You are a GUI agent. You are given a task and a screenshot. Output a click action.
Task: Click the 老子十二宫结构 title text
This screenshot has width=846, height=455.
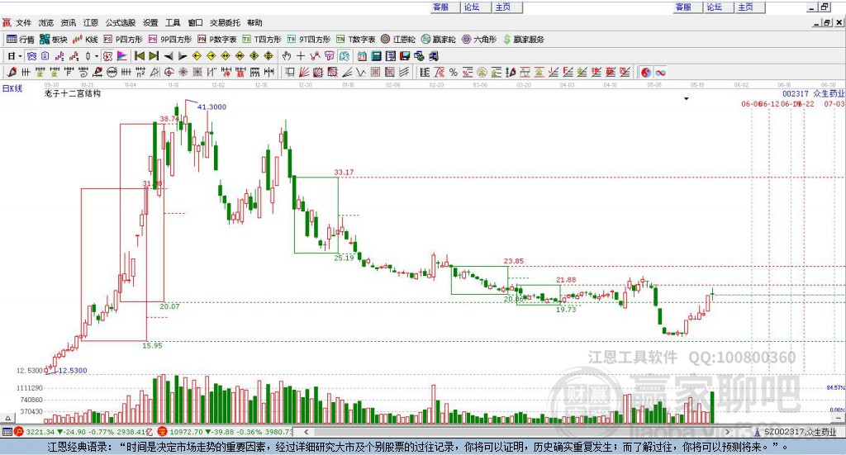click(73, 93)
